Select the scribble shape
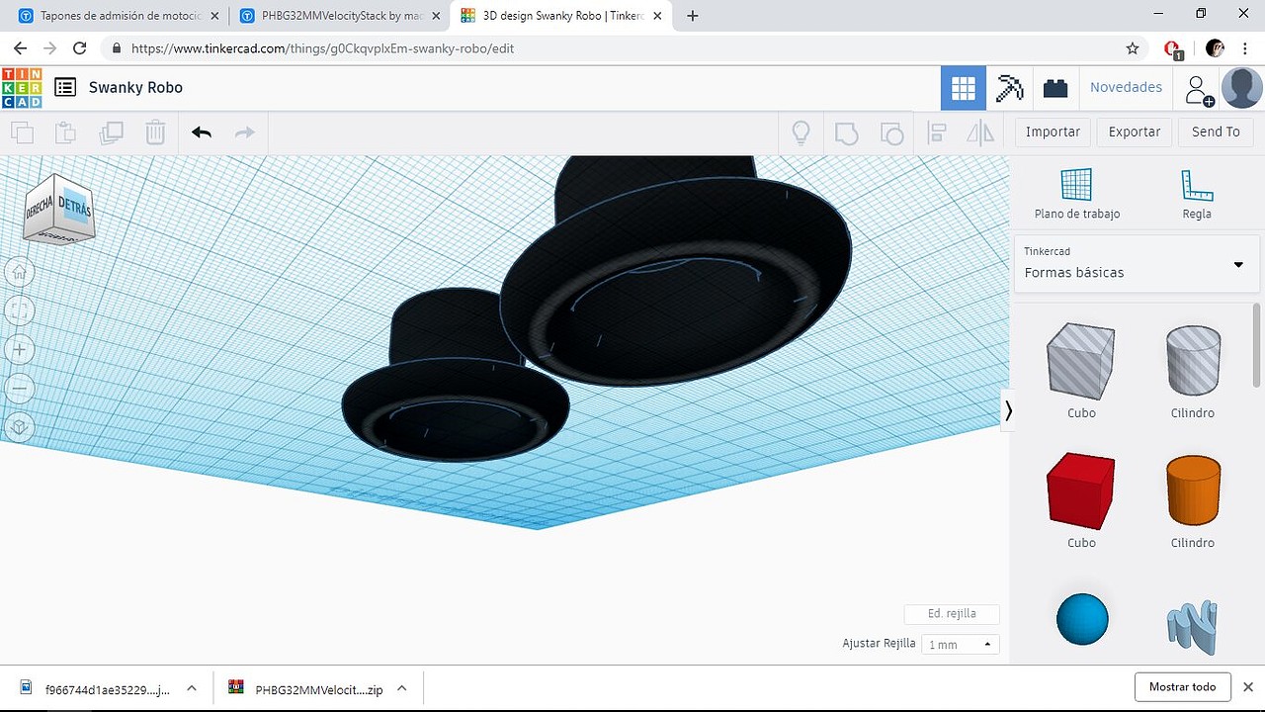 [1193, 629]
